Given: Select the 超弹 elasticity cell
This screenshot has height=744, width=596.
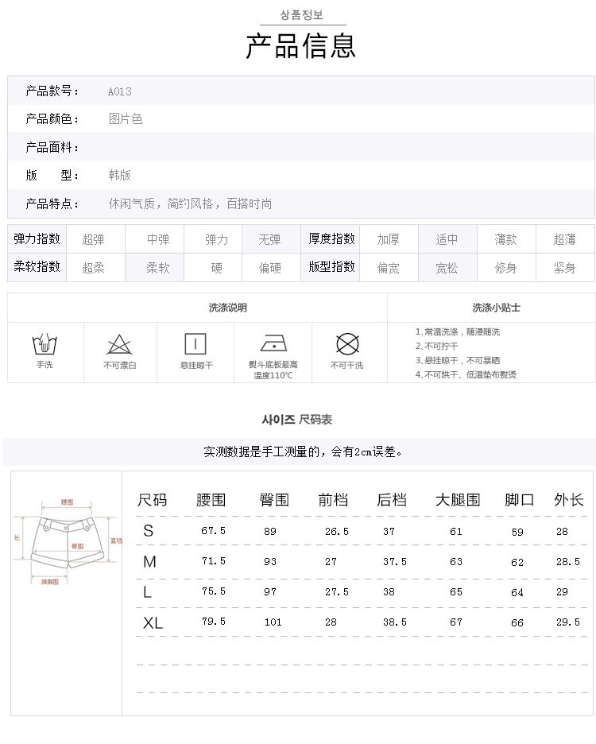Looking at the screenshot, I should (x=95, y=239).
